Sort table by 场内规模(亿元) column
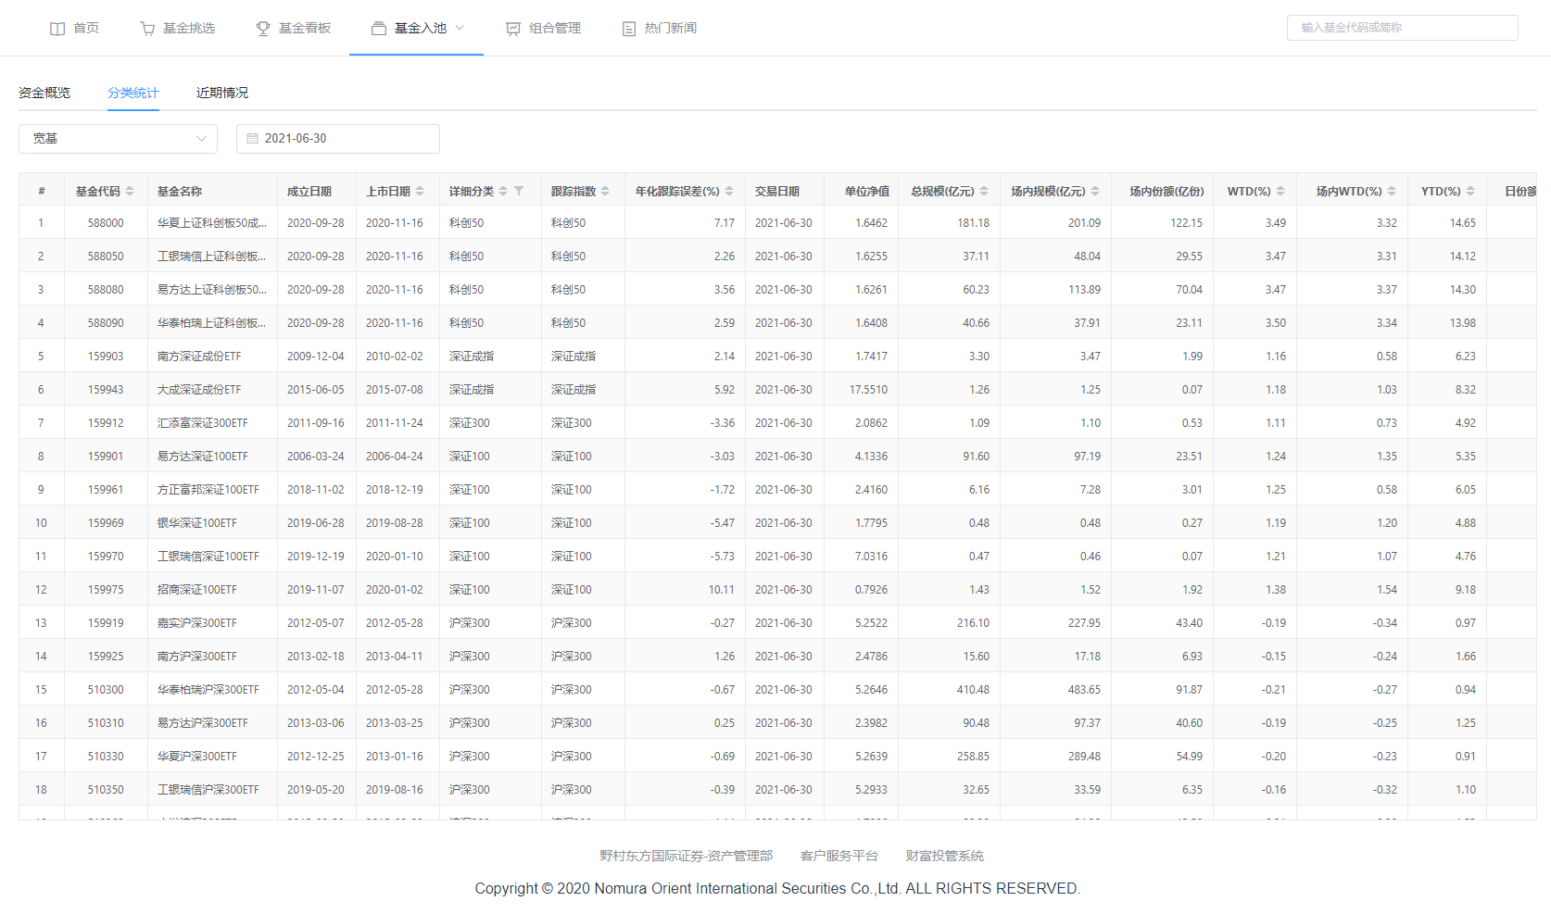The height and width of the screenshot is (914, 1551). click(1095, 191)
